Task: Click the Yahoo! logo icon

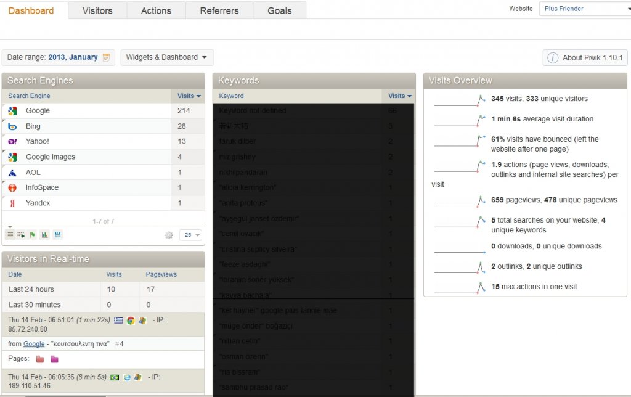Action: (x=12, y=141)
